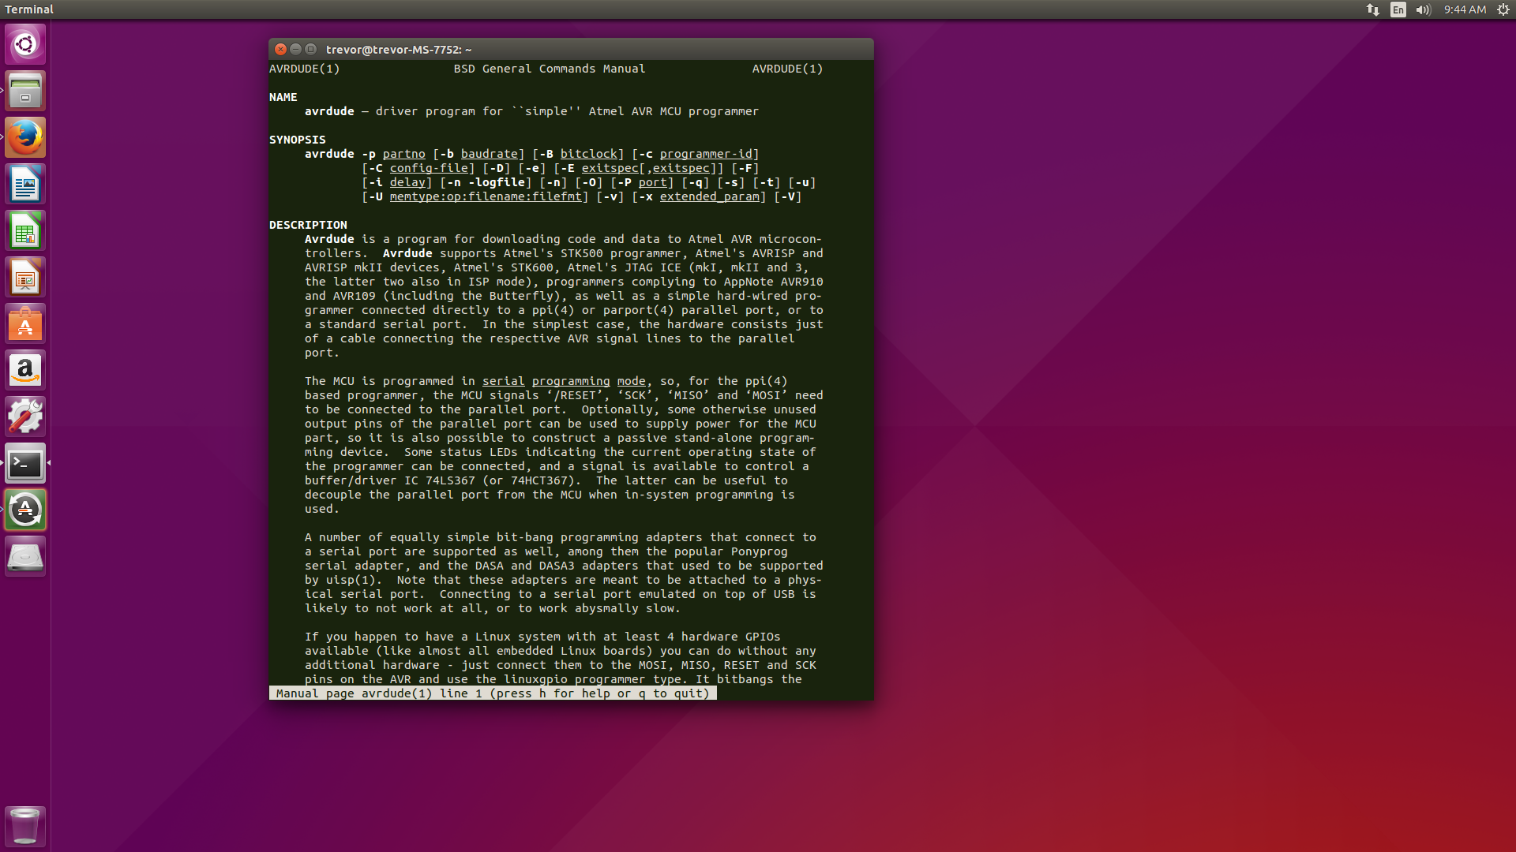Open System Settings from the launcher
The image size is (1516, 852).
click(x=24, y=416)
